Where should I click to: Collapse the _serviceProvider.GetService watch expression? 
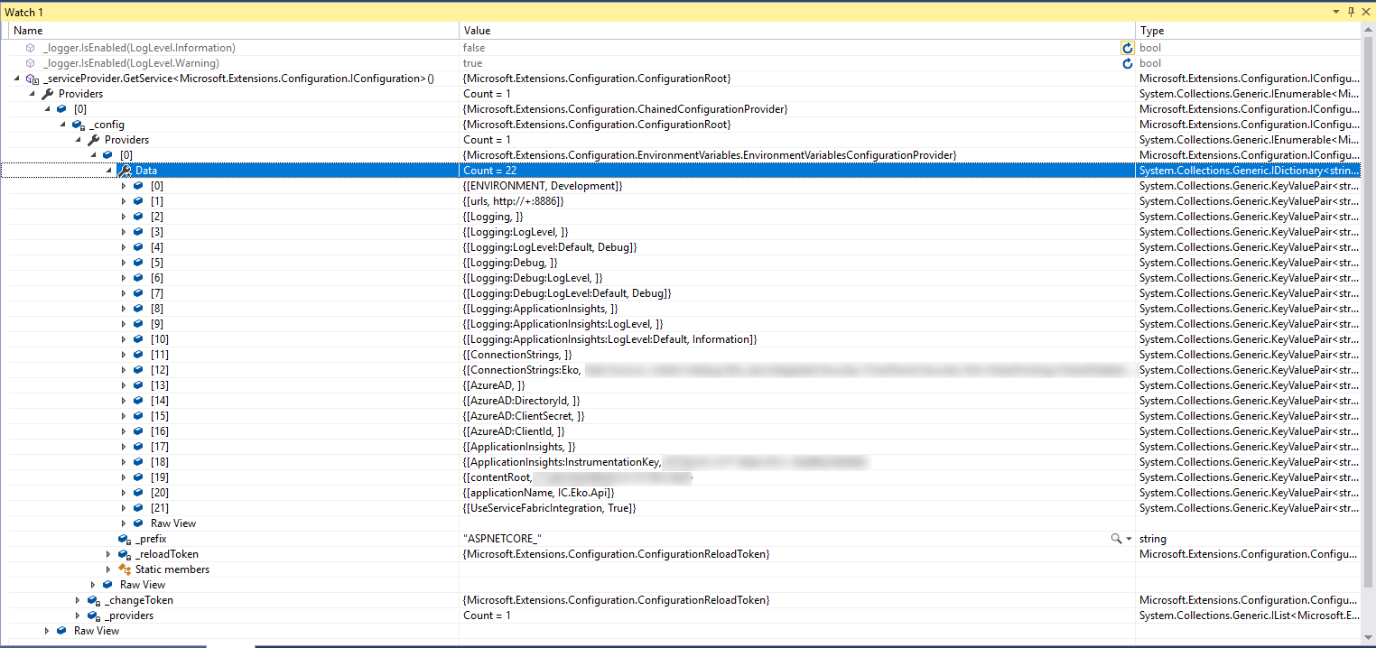[16, 78]
